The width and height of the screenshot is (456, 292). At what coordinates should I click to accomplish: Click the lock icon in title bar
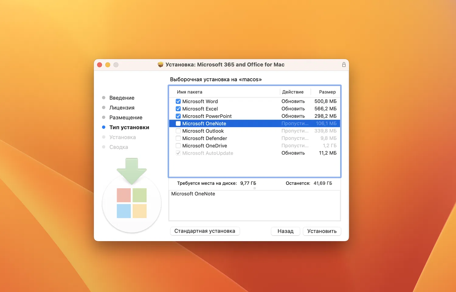tap(344, 65)
